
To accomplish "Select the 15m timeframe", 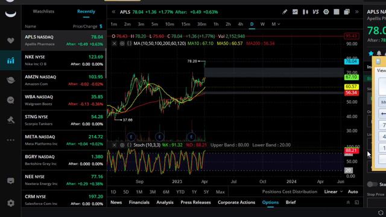I will point(186,24).
